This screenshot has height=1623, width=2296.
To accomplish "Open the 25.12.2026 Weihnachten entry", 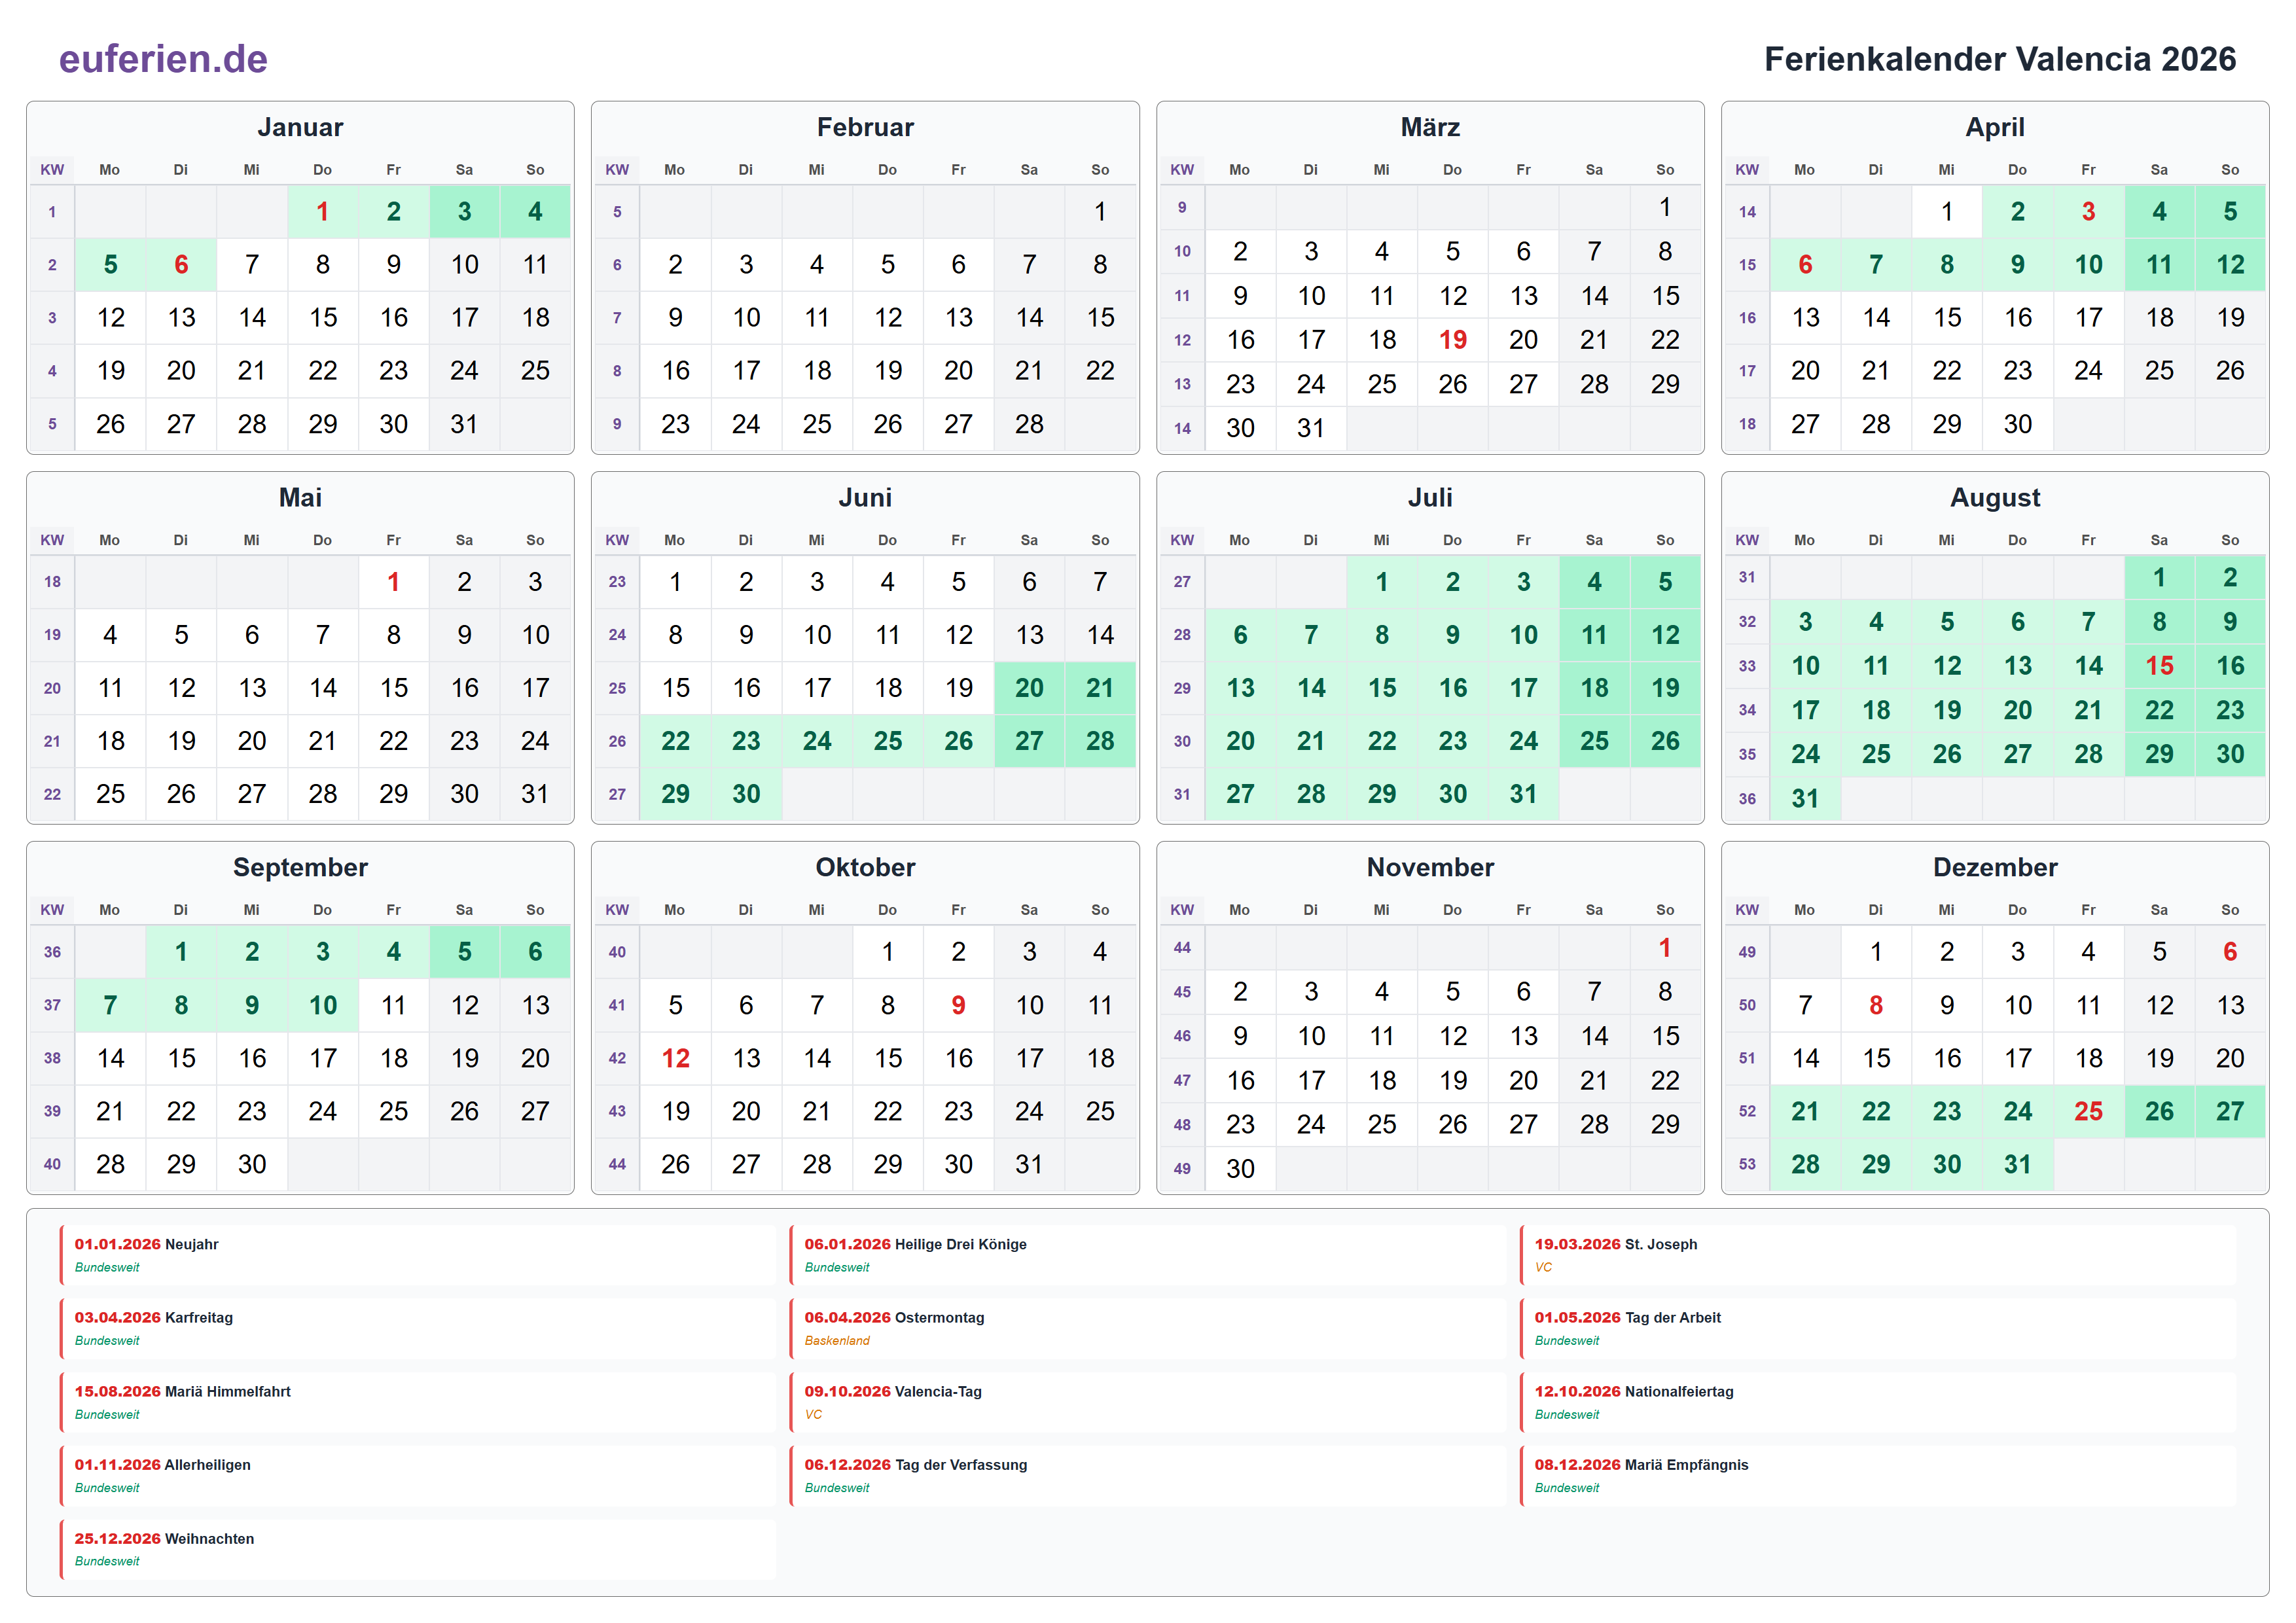I will coord(418,1549).
